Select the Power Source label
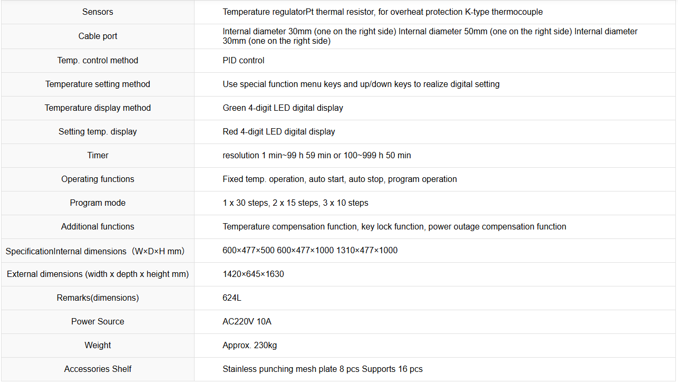 tap(98, 321)
